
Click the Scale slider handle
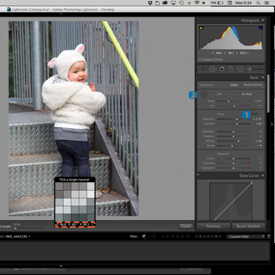(15, 228)
